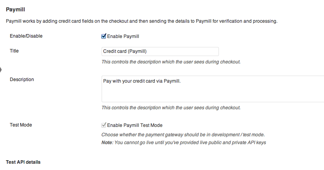Click the 'You cannot go live' warning text
The height and width of the screenshot is (170, 324).
pos(190,143)
